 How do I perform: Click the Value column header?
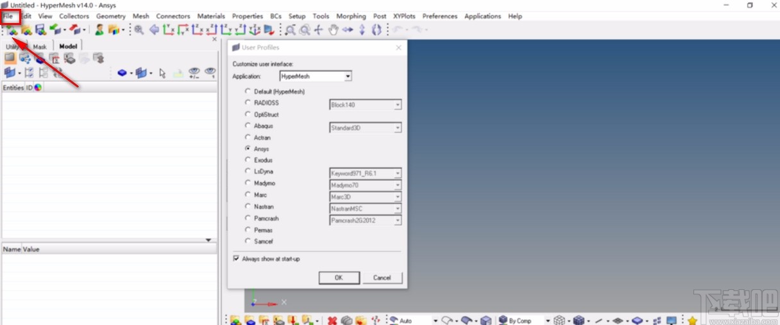click(x=31, y=249)
